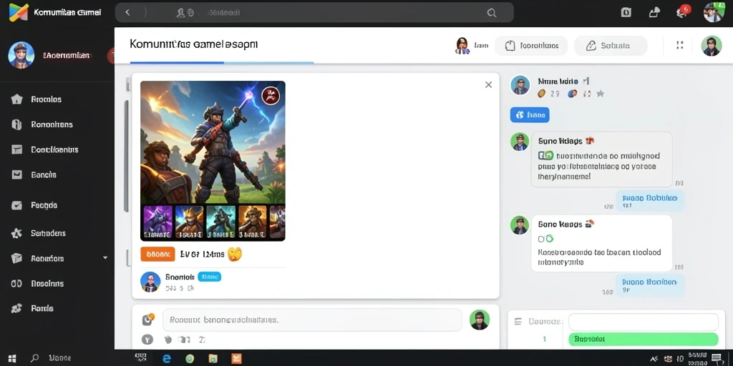Screen dimensions: 733x366
Task: Click the Ioorotiuos pill button in header
Action: point(531,46)
